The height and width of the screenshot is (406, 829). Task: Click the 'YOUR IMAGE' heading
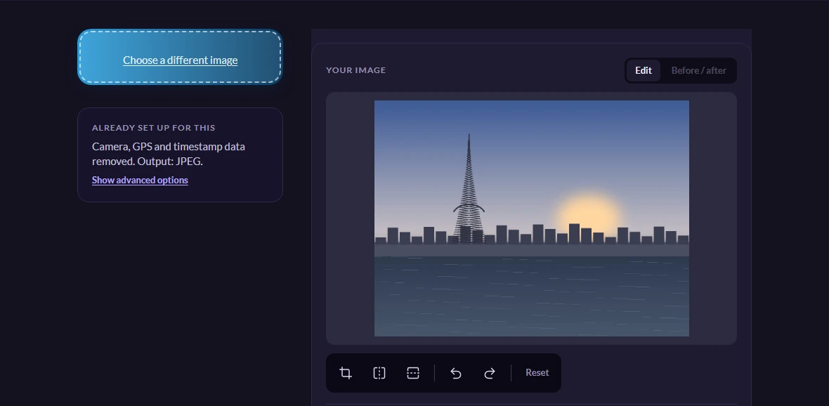pyautogui.click(x=355, y=70)
